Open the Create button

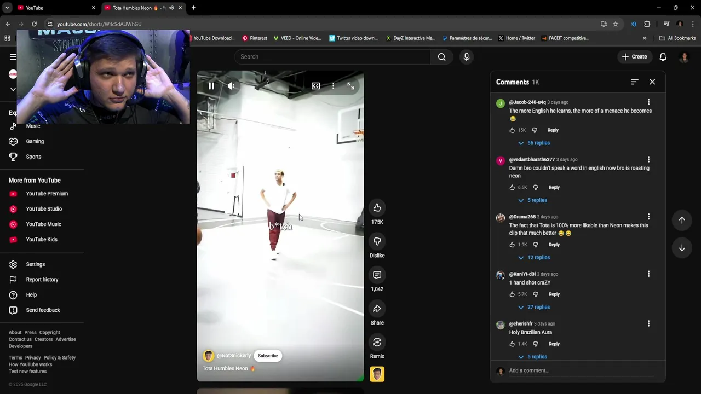coord(634,57)
